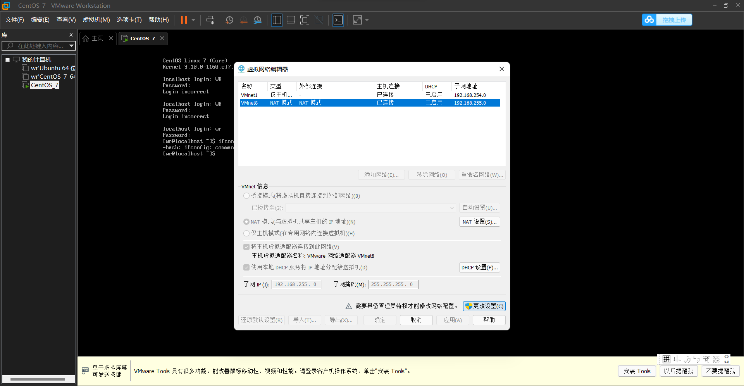Toggle 将主机虚拟适配器连接到此网络 checkbox

[x=246, y=247]
